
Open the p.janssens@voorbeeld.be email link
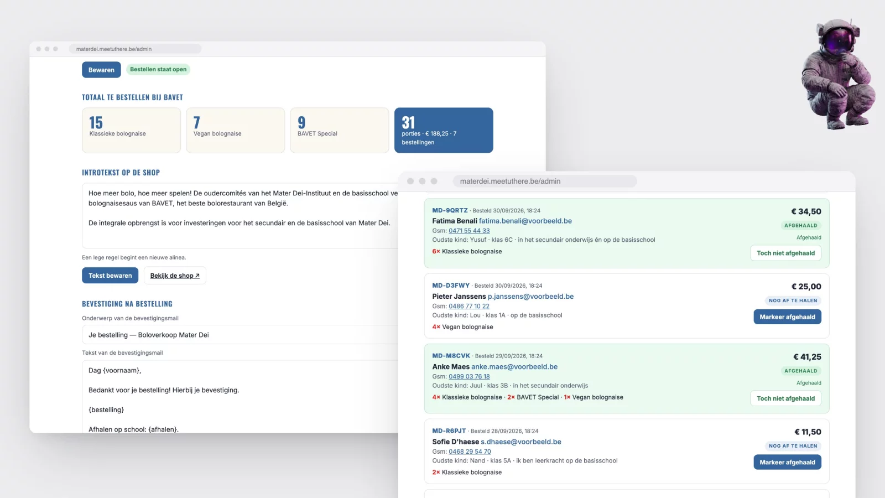530,297
